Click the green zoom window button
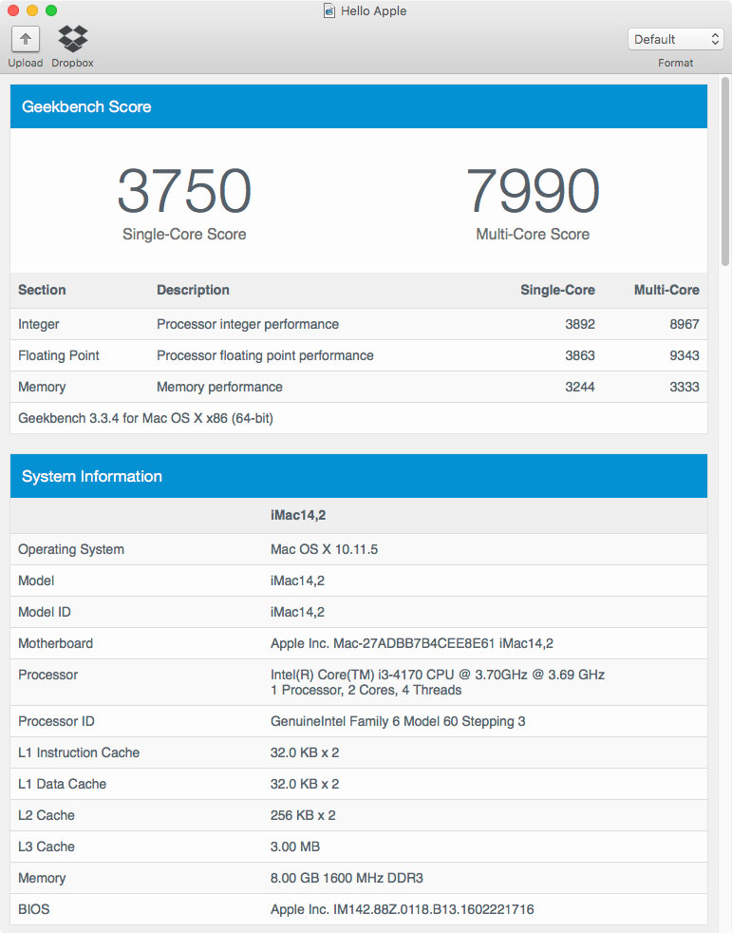Screen dimensions: 732x933 coord(51,10)
